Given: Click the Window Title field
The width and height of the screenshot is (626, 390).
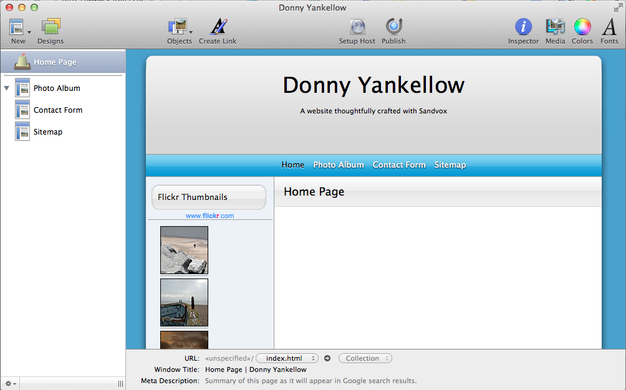Looking at the screenshot, I should point(256,369).
